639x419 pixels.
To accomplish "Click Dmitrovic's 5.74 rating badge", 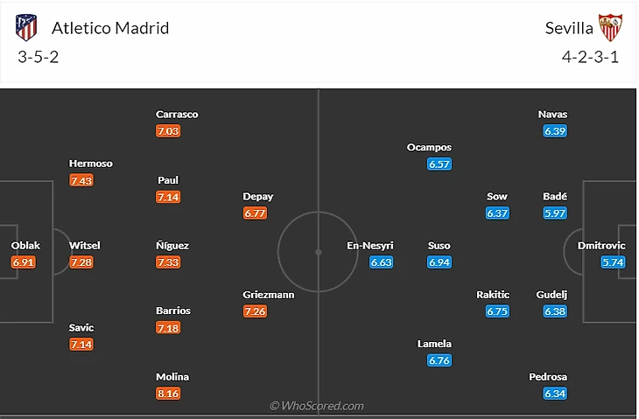I will [x=614, y=262].
